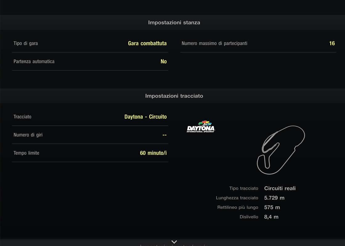The width and height of the screenshot is (345, 246).
Task: Click the Tipo di gara label
Action: tap(26, 43)
